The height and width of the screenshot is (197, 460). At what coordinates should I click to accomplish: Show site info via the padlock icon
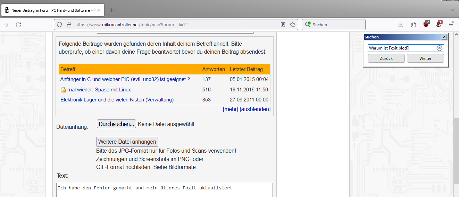click(x=69, y=25)
